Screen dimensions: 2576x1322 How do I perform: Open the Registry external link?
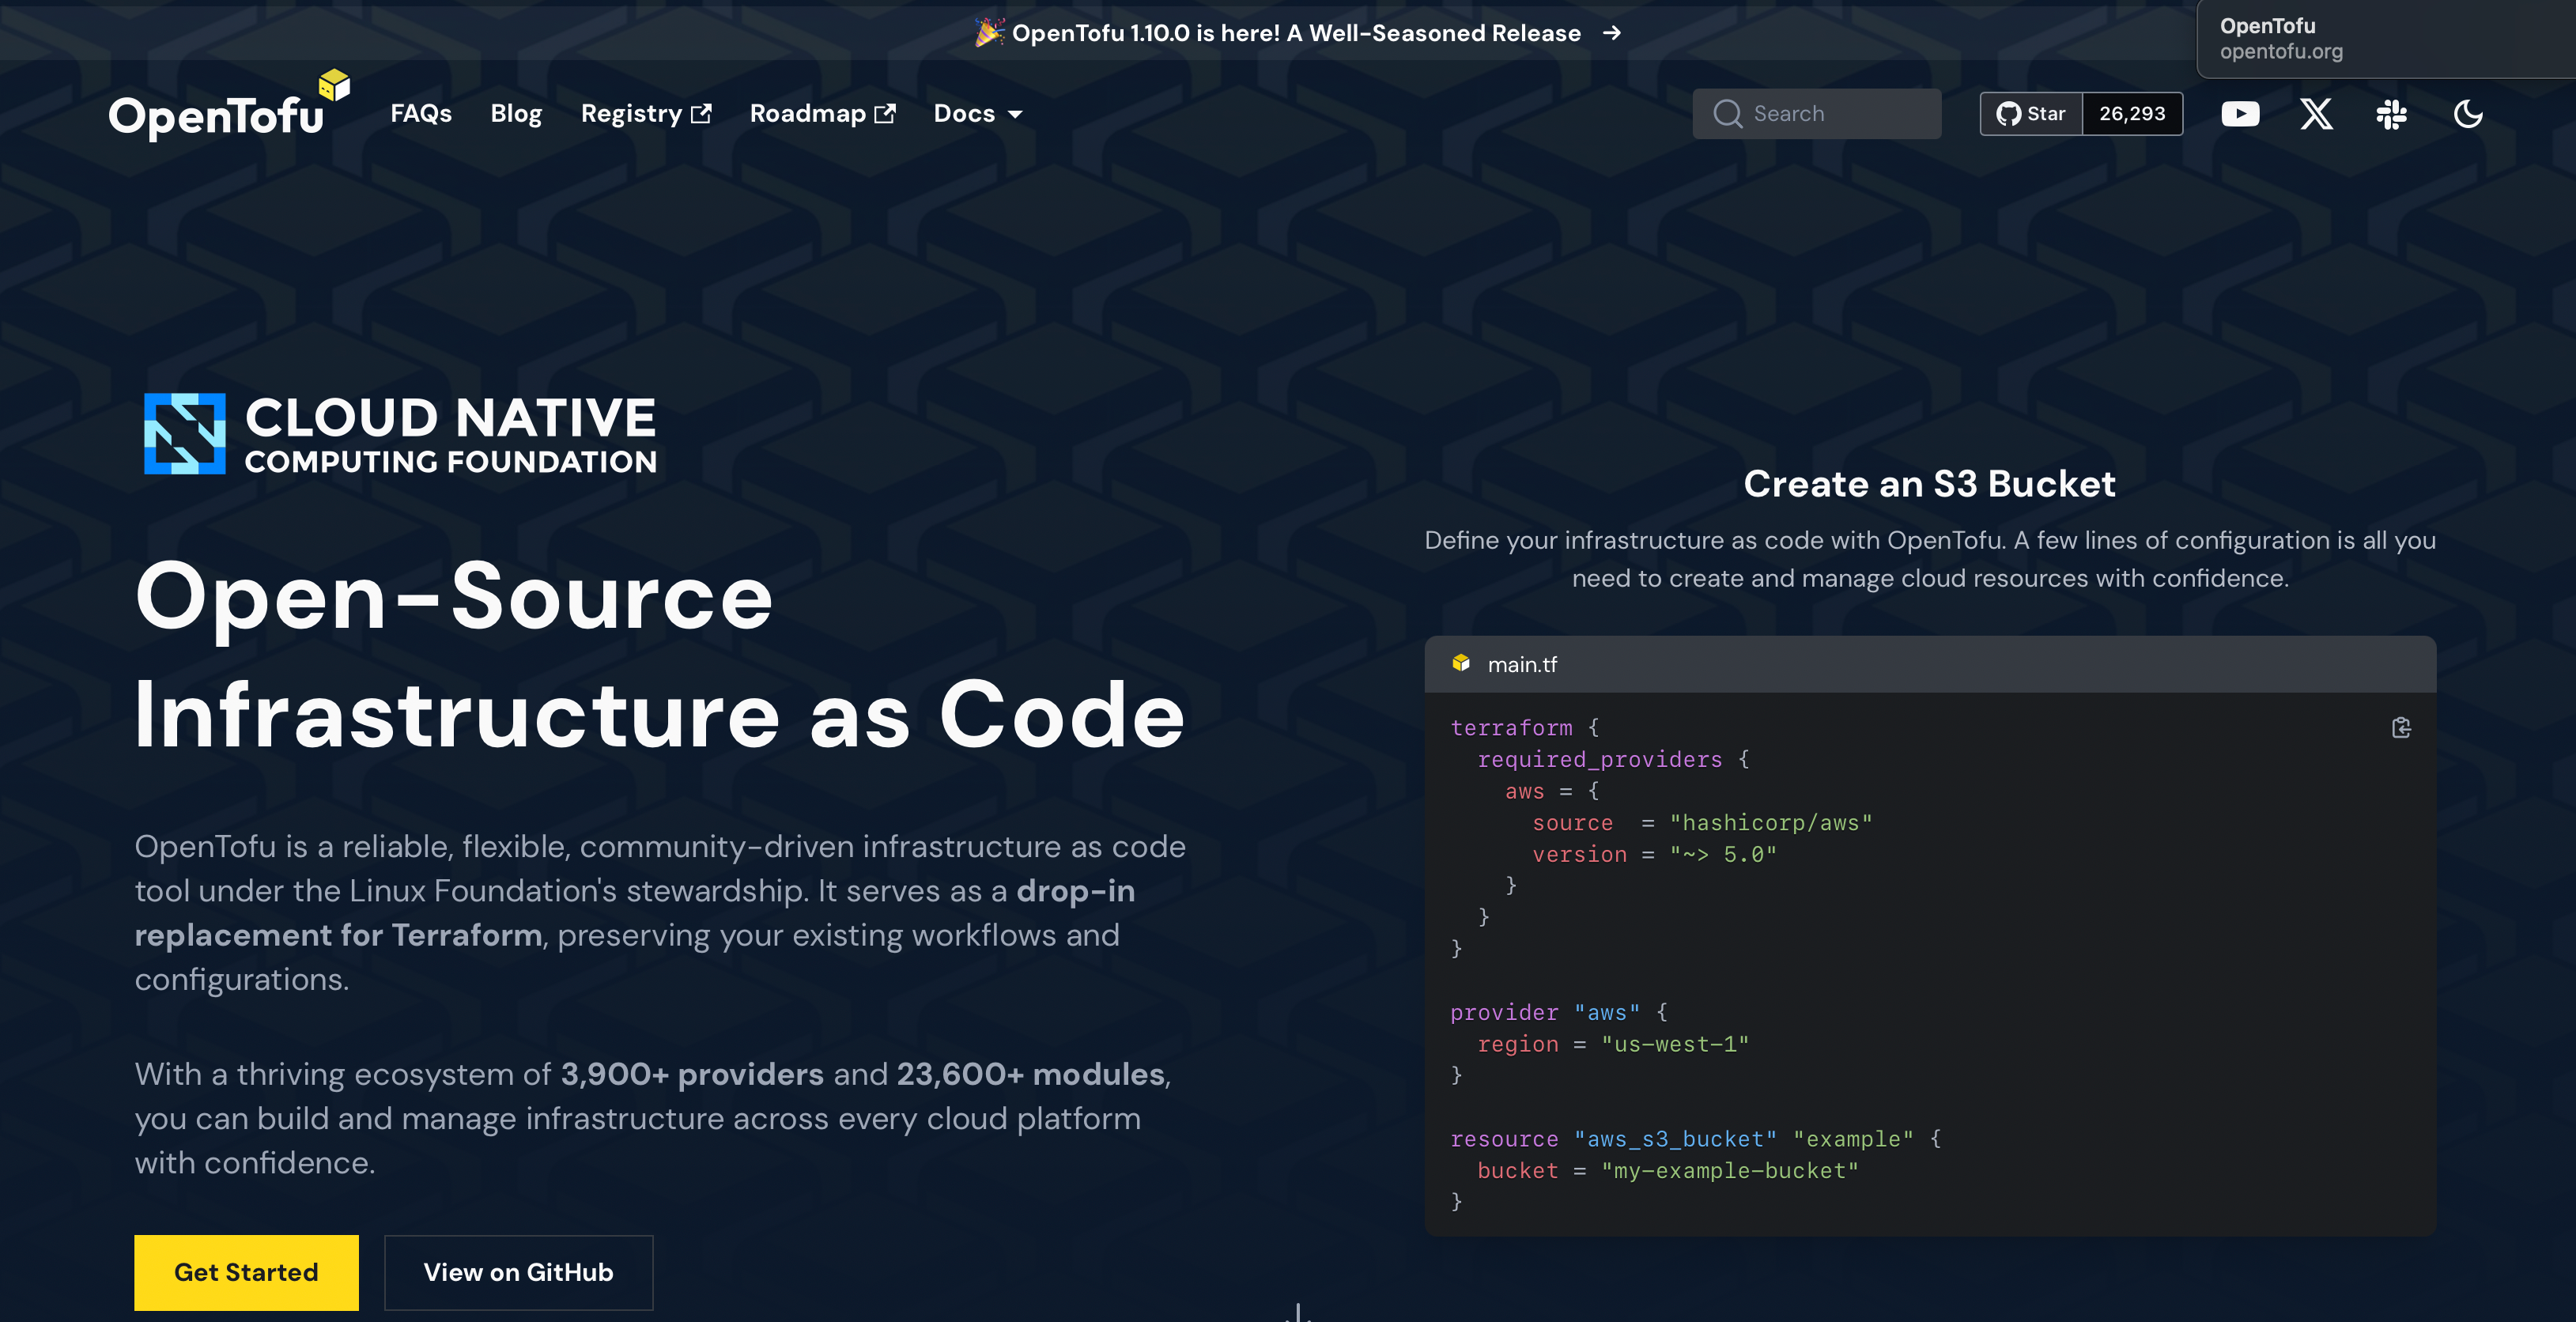[646, 114]
